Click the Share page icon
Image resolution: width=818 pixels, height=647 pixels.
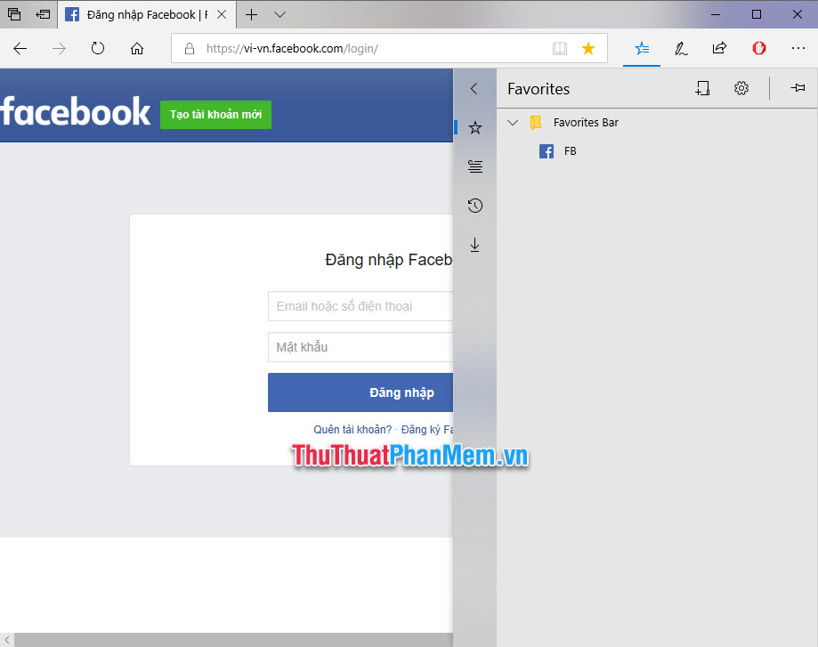(x=719, y=48)
